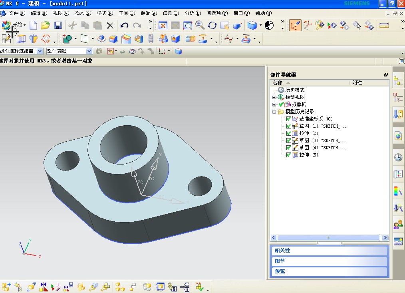Redo the last action
The height and width of the screenshot is (293, 405).
coord(137,25)
